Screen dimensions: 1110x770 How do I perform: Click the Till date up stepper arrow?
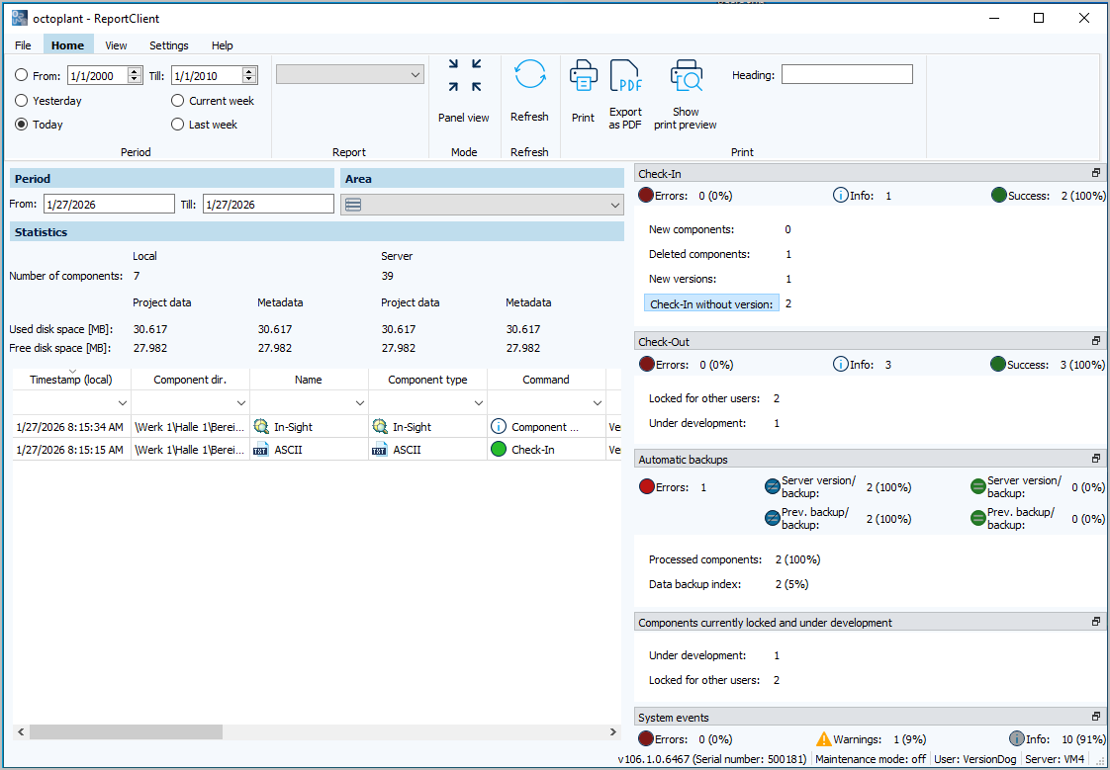(x=249, y=69)
